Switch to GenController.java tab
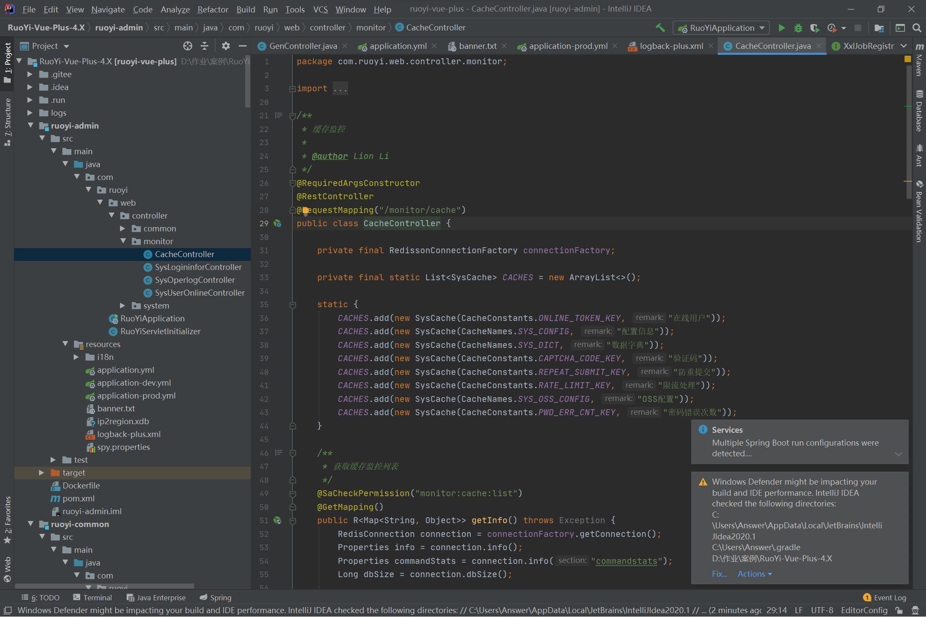Viewport: 926px width, 617px height. click(x=303, y=46)
